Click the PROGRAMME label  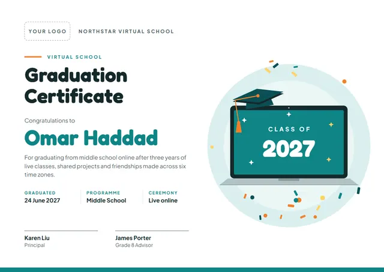103,193
